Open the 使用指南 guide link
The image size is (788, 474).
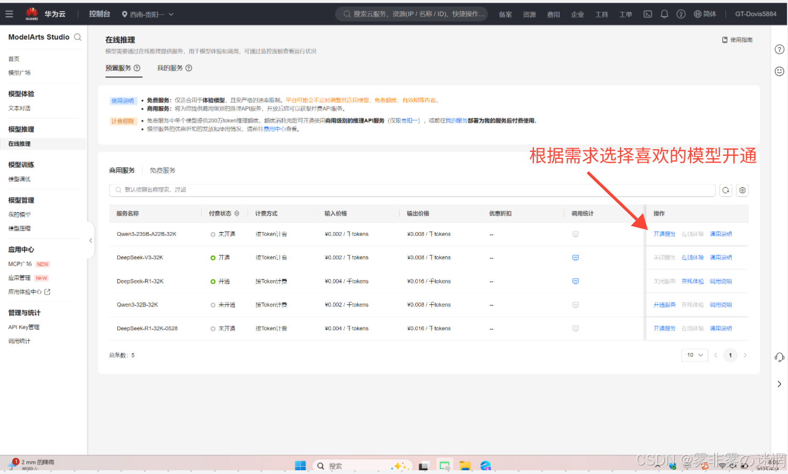click(737, 40)
